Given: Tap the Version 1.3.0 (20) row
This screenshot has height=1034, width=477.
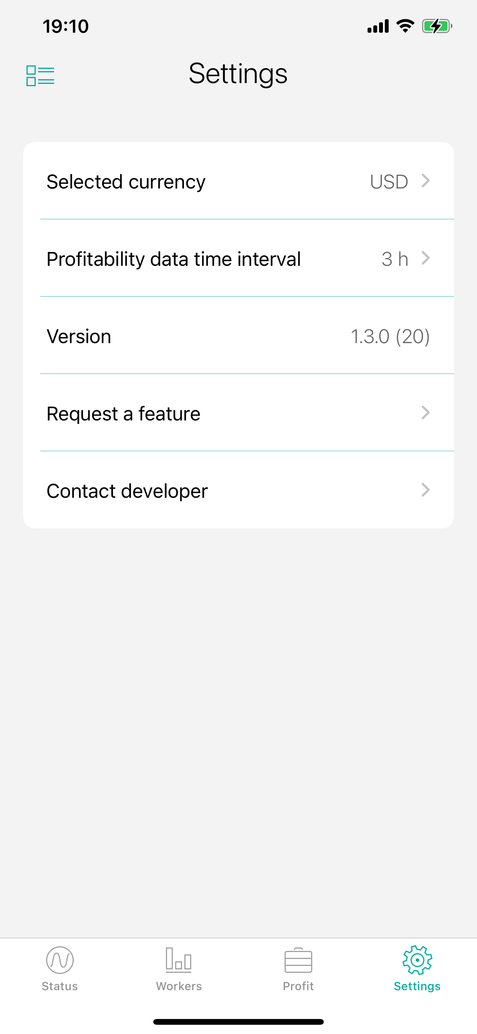Looking at the screenshot, I should click(238, 336).
